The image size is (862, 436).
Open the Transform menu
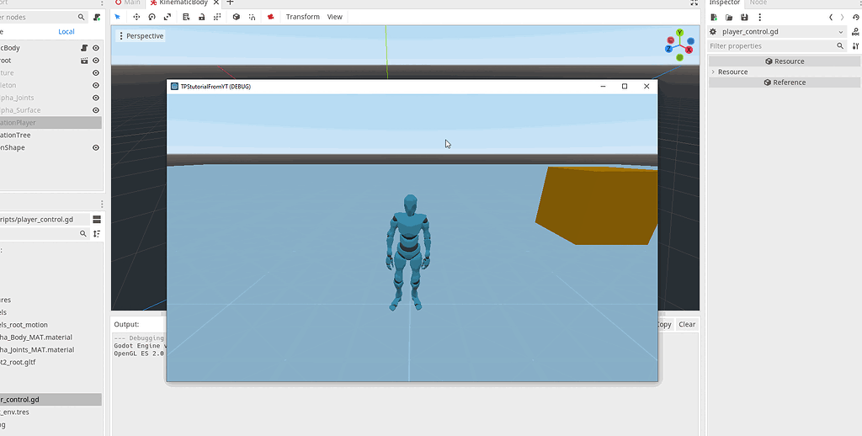(x=302, y=17)
